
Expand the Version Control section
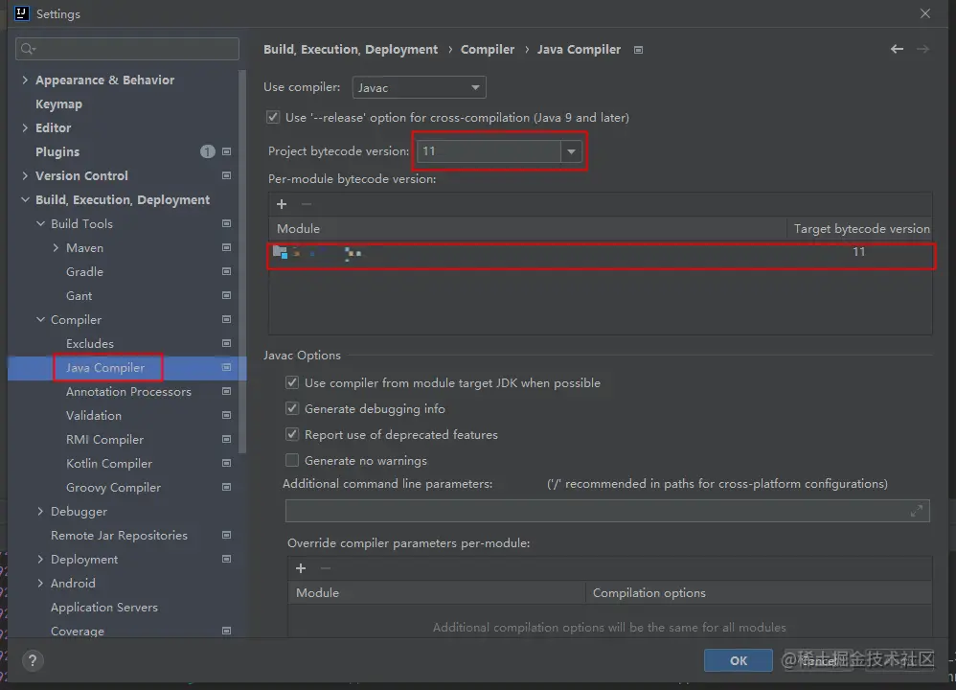point(25,175)
